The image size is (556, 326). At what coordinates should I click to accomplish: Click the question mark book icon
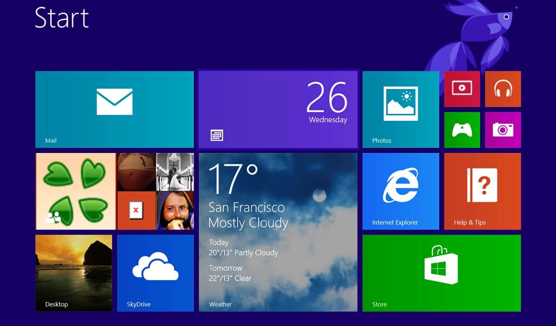coord(482,185)
